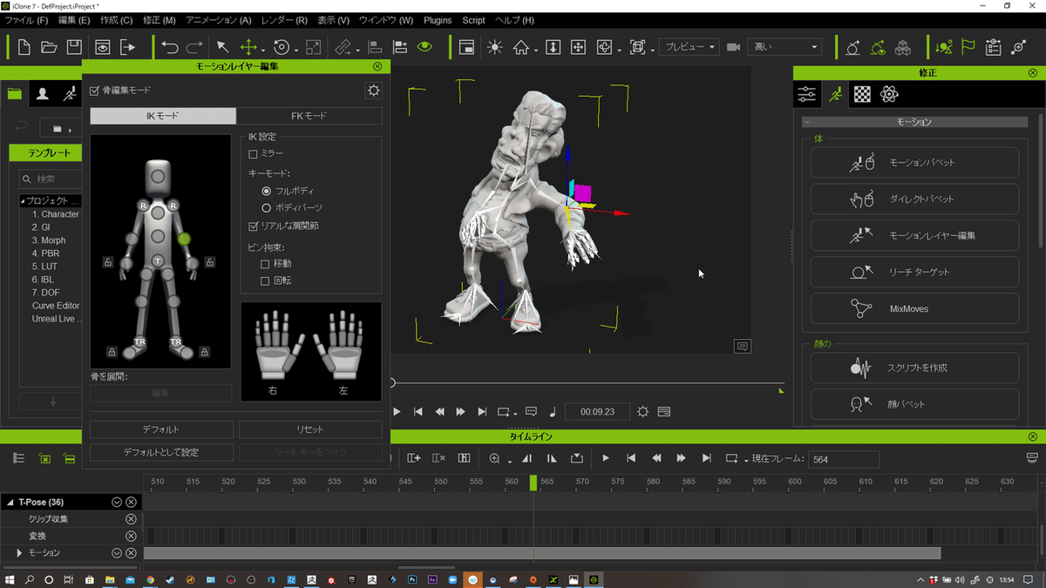Click the stacked cubes icon in toolbar

coord(903,47)
